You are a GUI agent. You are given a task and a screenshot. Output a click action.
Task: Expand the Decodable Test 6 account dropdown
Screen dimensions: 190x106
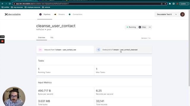pyautogui.click(x=167, y=14)
